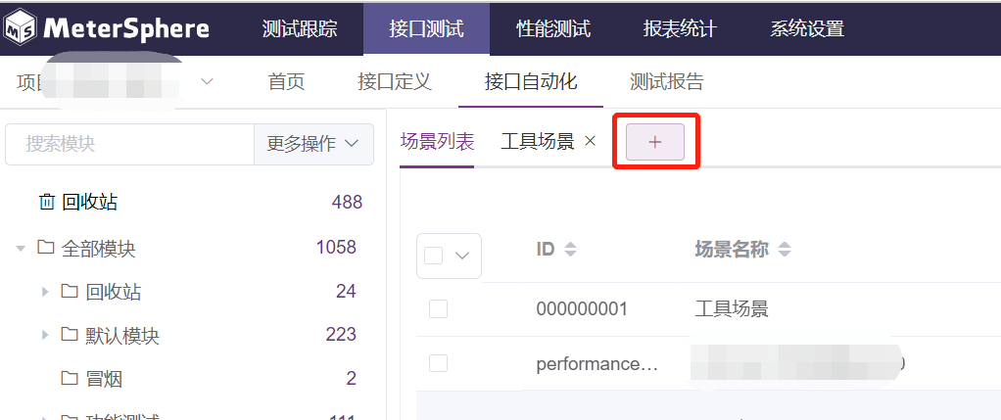This screenshot has width=1001, height=420.
Task: Open the project selector dropdown chevron
Action: (207, 81)
